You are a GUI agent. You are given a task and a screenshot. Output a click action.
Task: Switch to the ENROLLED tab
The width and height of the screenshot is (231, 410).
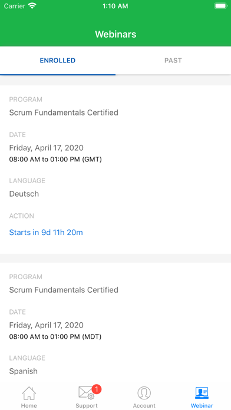pos(58,61)
